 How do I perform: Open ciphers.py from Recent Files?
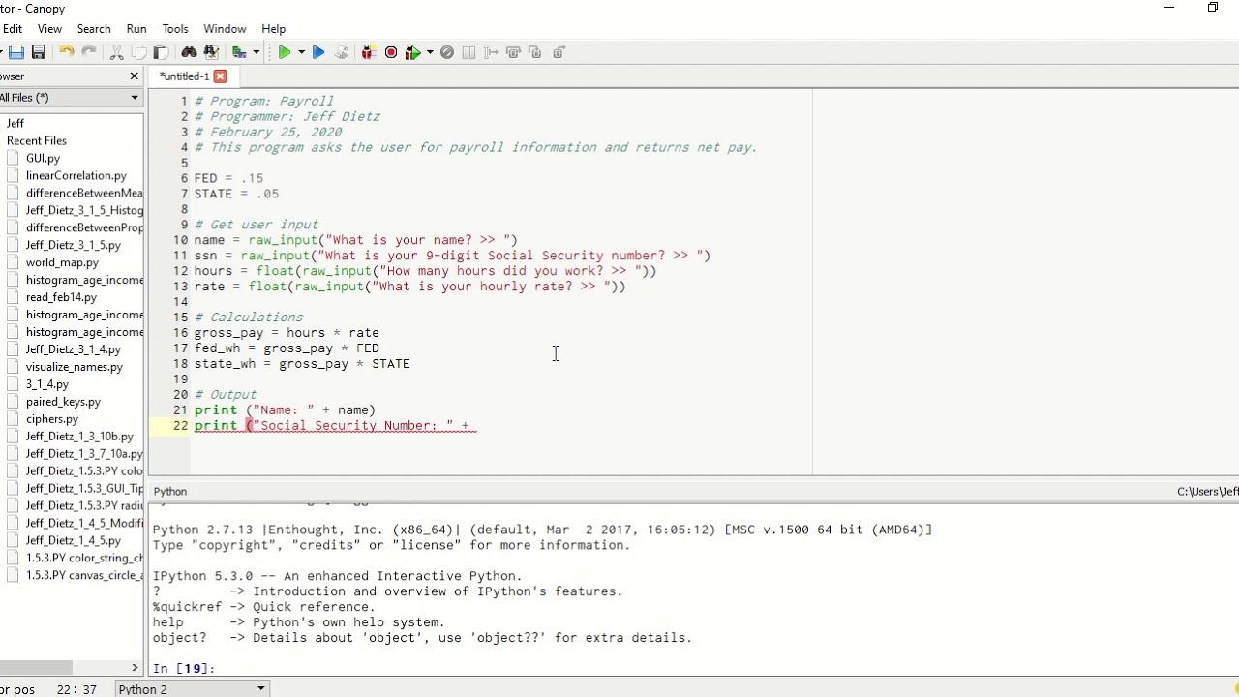[52, 419]
